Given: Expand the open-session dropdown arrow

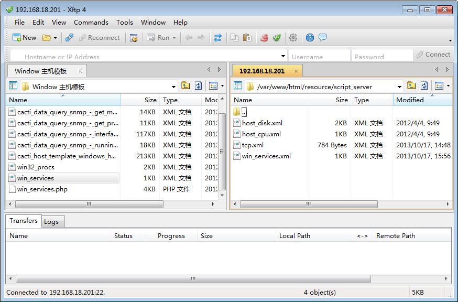Looking at the screenshot, I should [x=55, y=38].
